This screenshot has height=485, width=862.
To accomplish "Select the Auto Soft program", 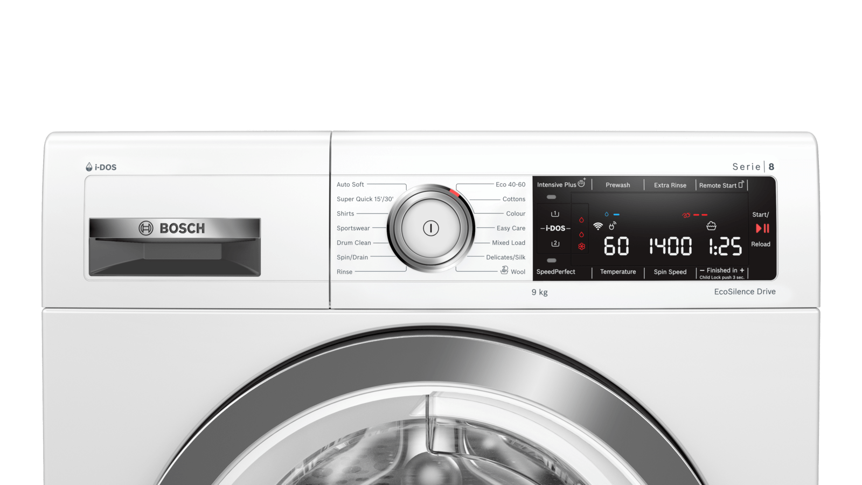I will point(350,184).
